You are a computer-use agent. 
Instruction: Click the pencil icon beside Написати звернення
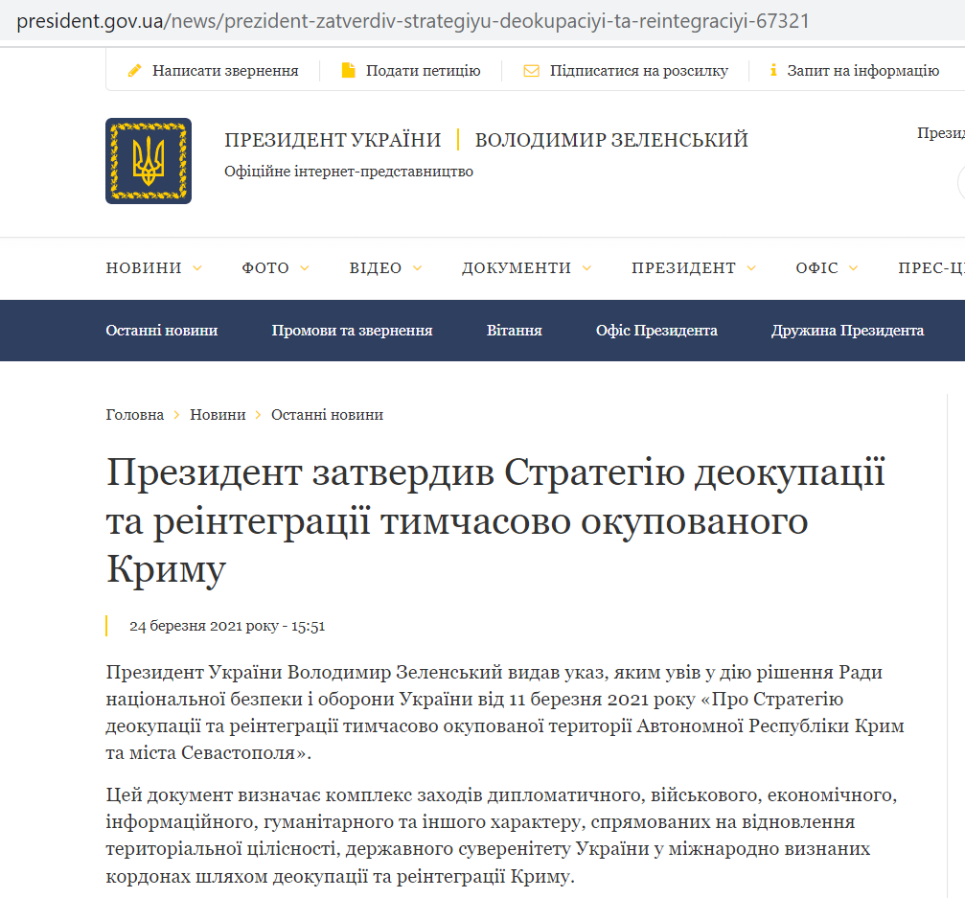[x=135, y=71]
